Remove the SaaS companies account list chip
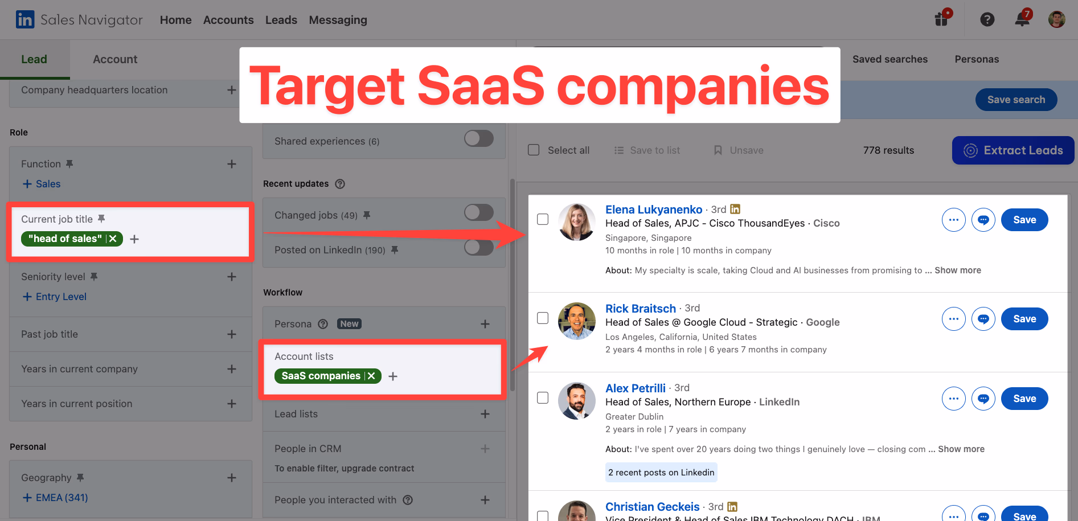 click(x=371, y=376)
